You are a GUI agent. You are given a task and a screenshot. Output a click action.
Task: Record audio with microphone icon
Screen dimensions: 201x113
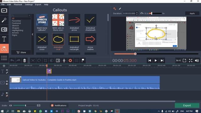point(64,61)
